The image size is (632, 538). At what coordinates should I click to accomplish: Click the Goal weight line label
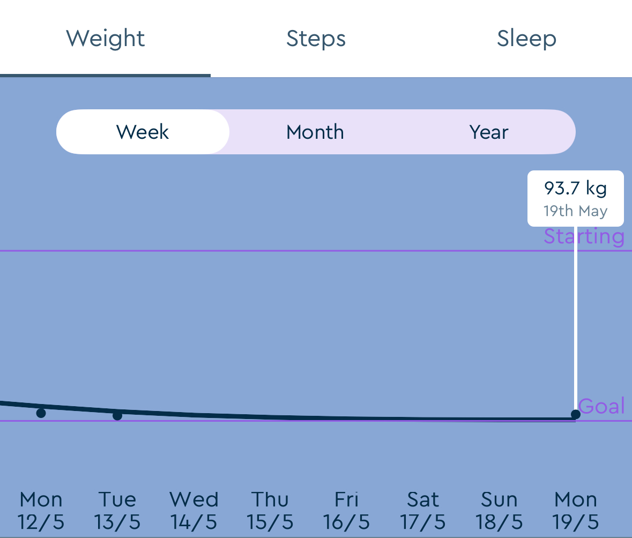pyautogui.click(x=601, y=406)
